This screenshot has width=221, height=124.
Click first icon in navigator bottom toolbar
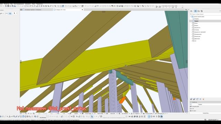click(x=191, y=99)
